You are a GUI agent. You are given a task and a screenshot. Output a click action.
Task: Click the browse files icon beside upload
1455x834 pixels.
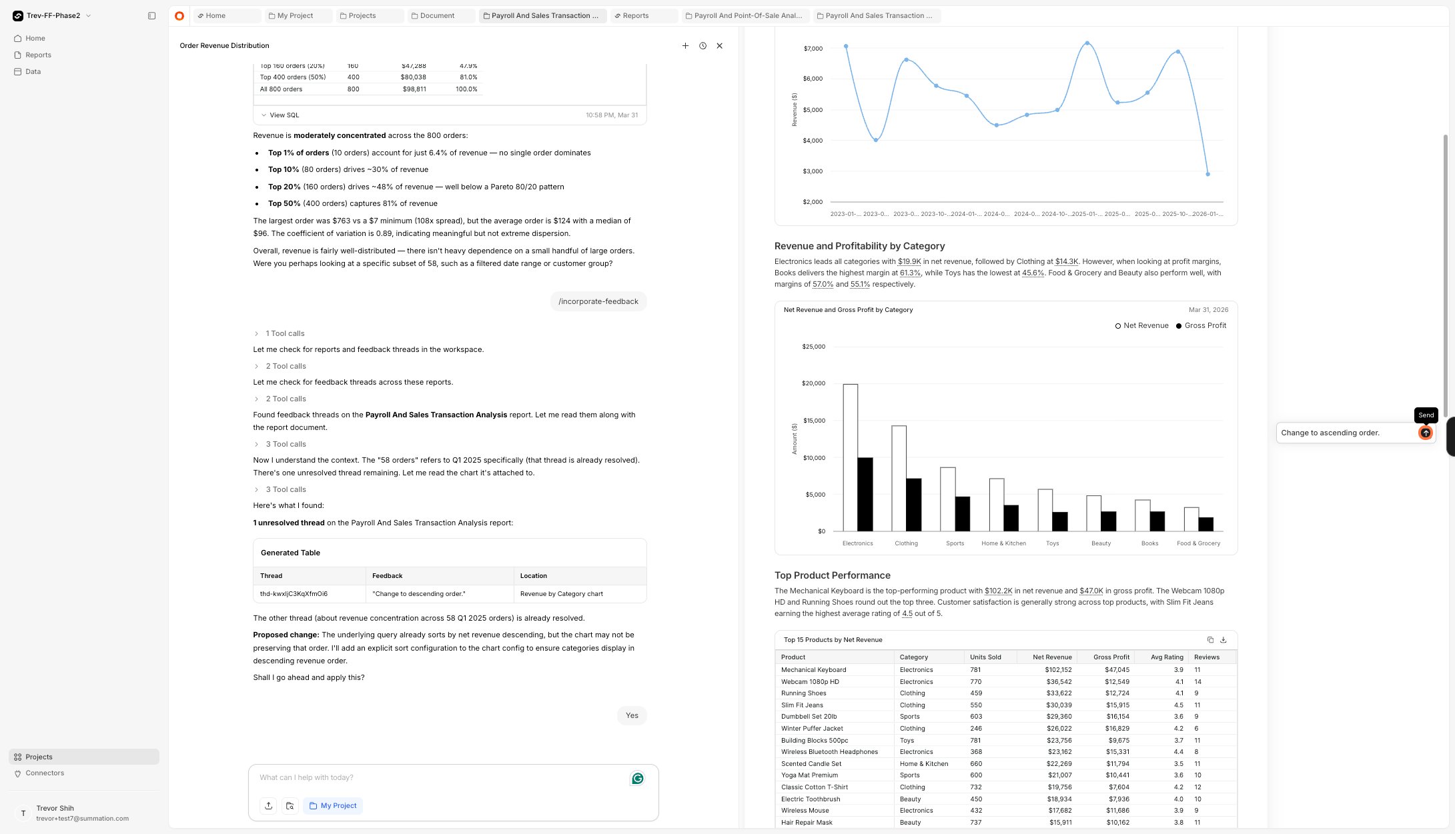click(x=290, y=805)
